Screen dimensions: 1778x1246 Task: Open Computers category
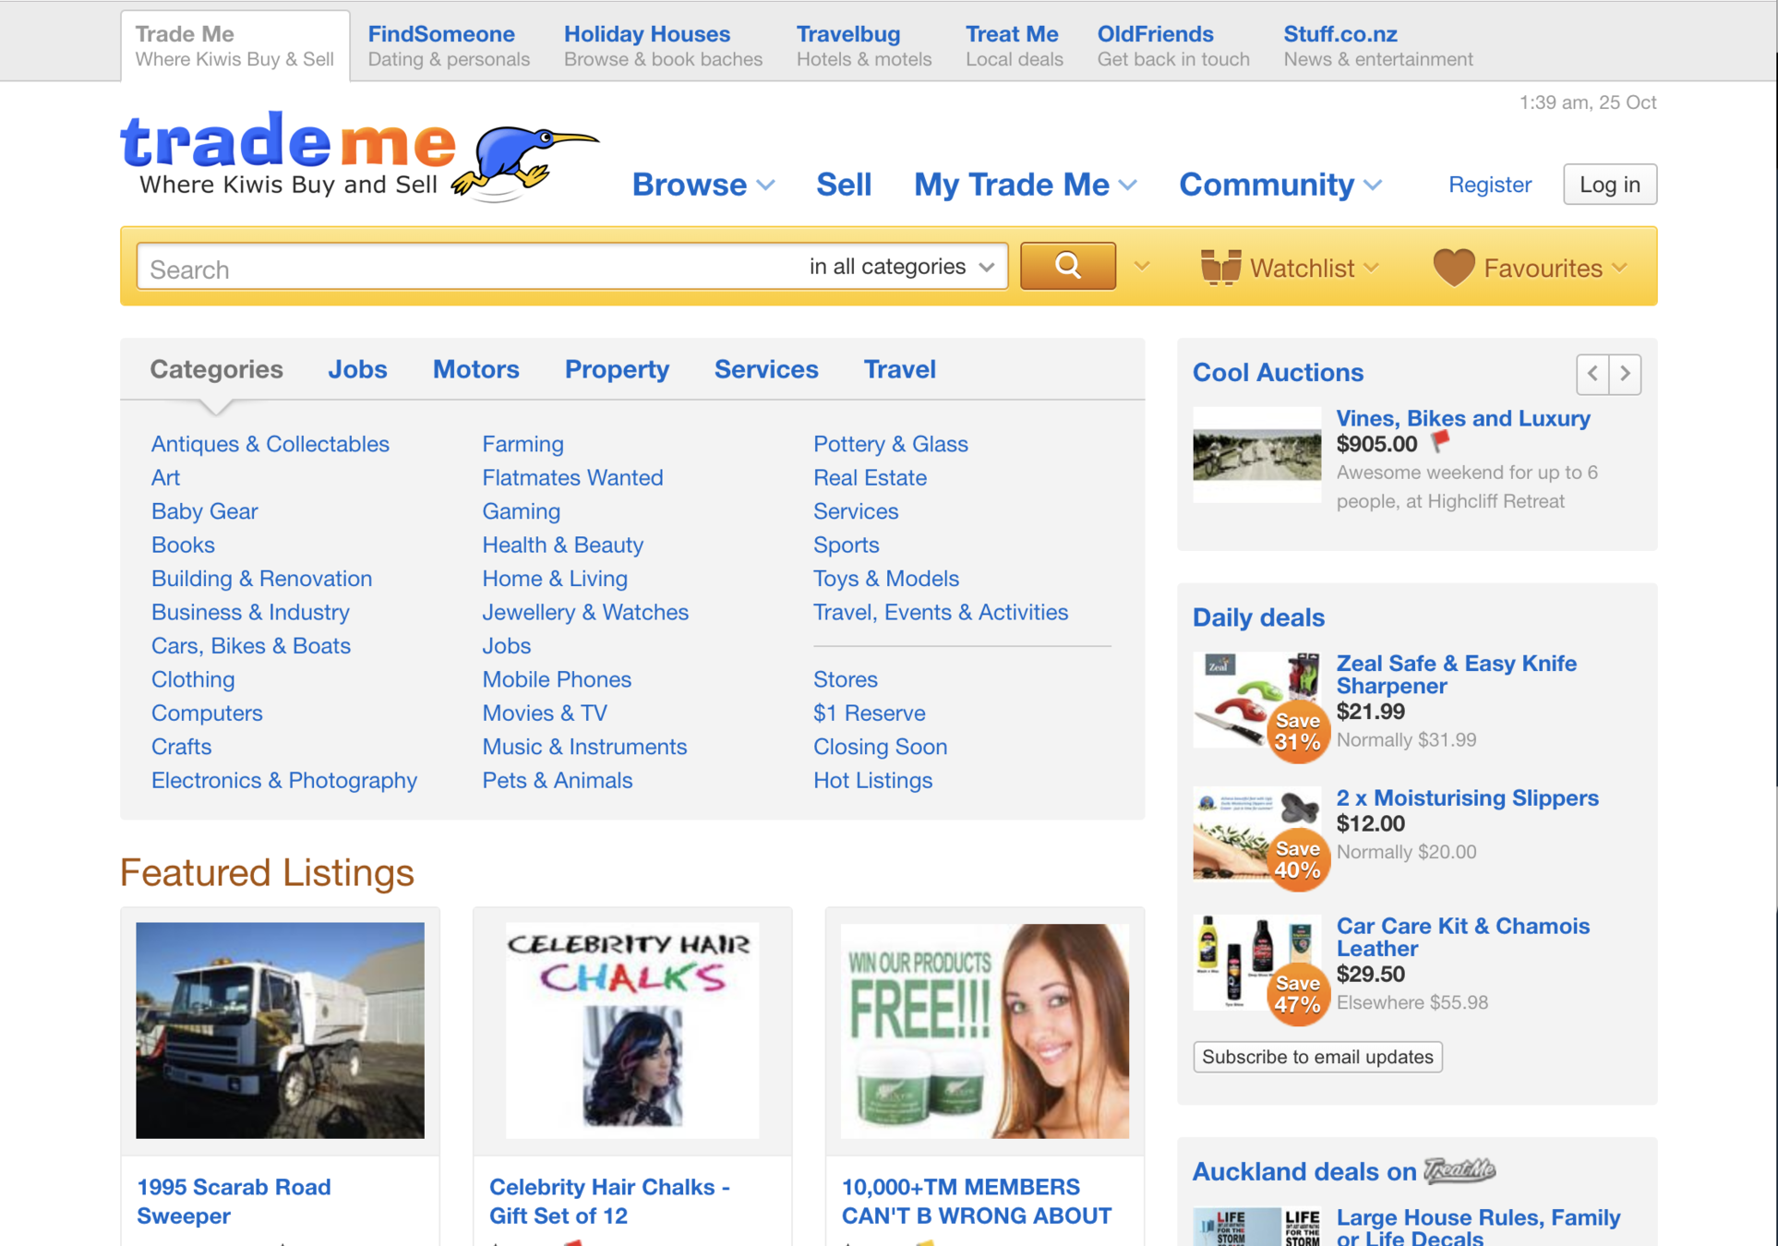click(207, 713)
